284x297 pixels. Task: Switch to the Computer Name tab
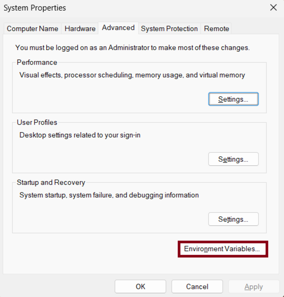click(x=32, y=28)
